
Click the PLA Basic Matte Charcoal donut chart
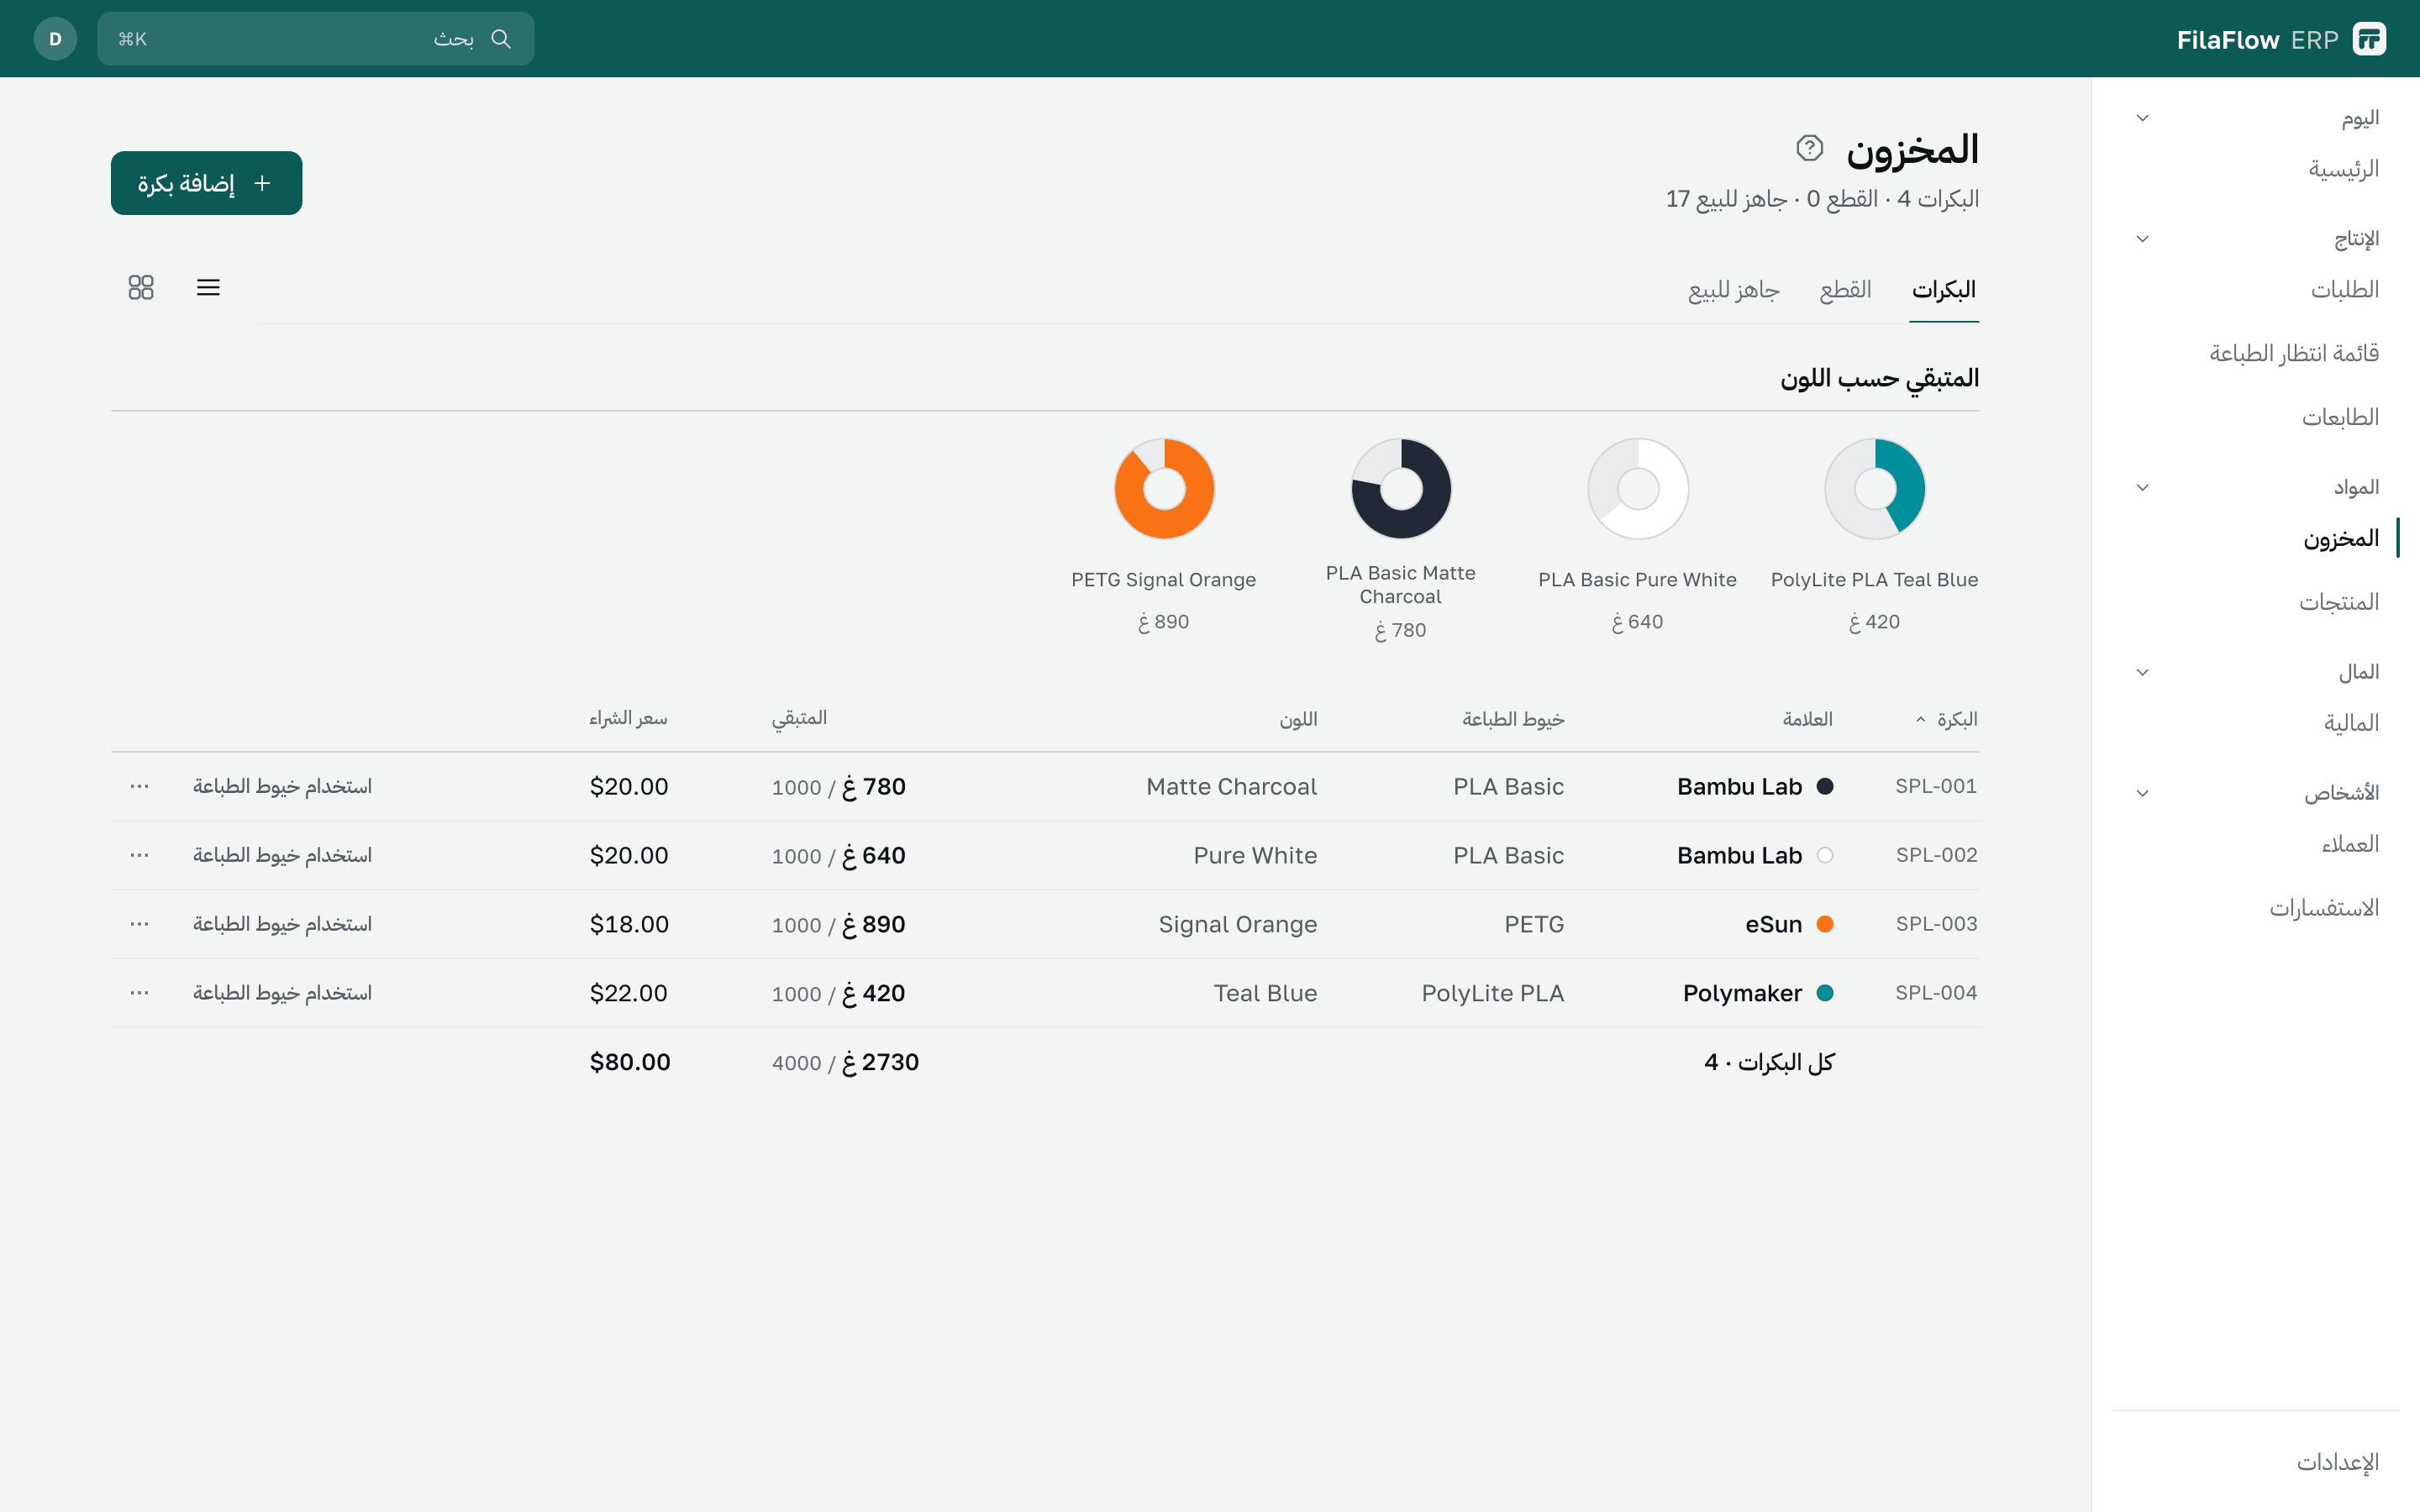[x=1401, y=489]
